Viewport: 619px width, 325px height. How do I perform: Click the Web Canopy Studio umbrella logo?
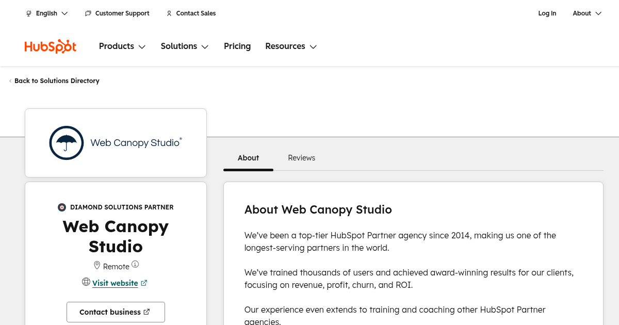[x=67, y=143]
